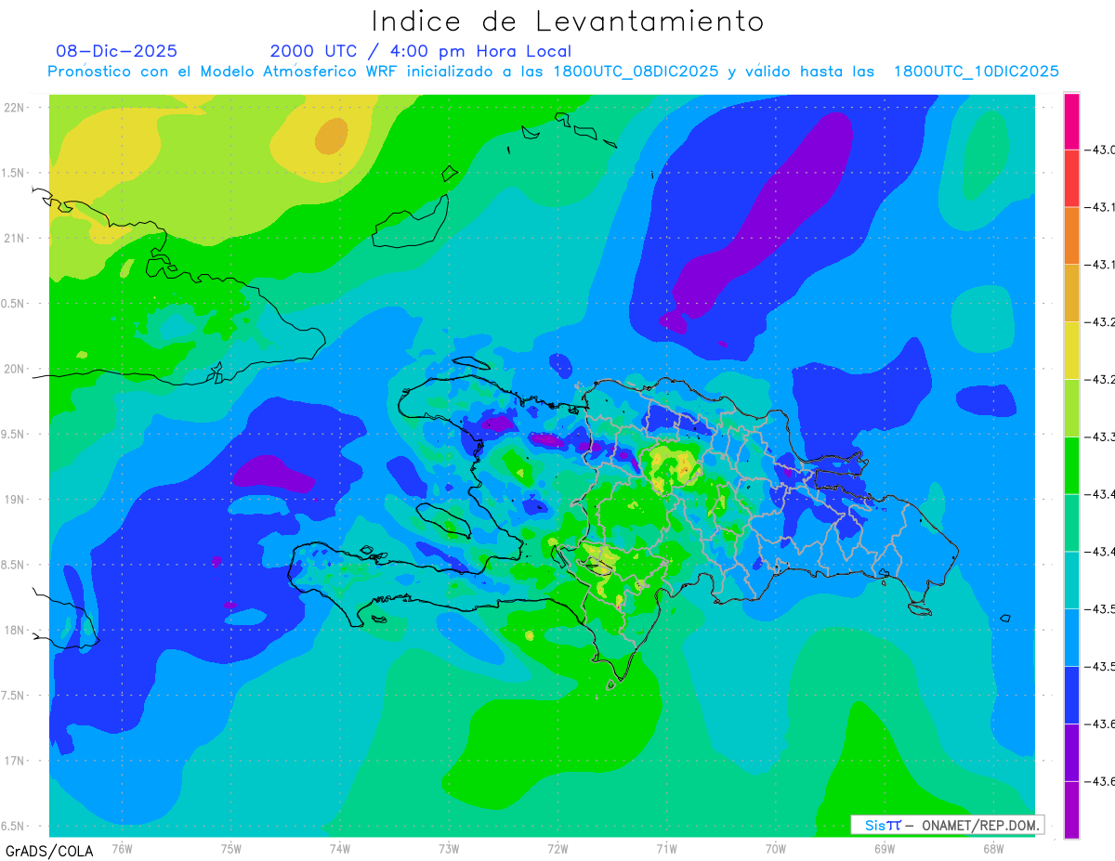Click the "17N" latitude label
The height and width of the screenshot is (861, 1115).
(14, 761)
